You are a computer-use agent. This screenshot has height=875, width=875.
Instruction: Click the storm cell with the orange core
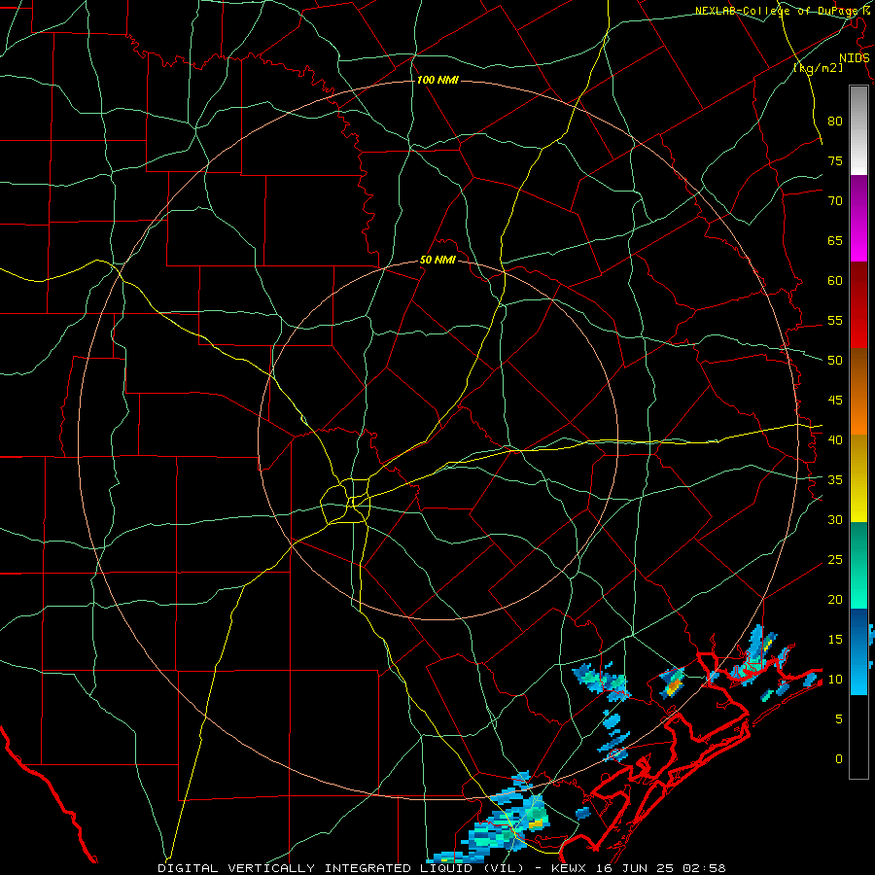tap(673, 682)
